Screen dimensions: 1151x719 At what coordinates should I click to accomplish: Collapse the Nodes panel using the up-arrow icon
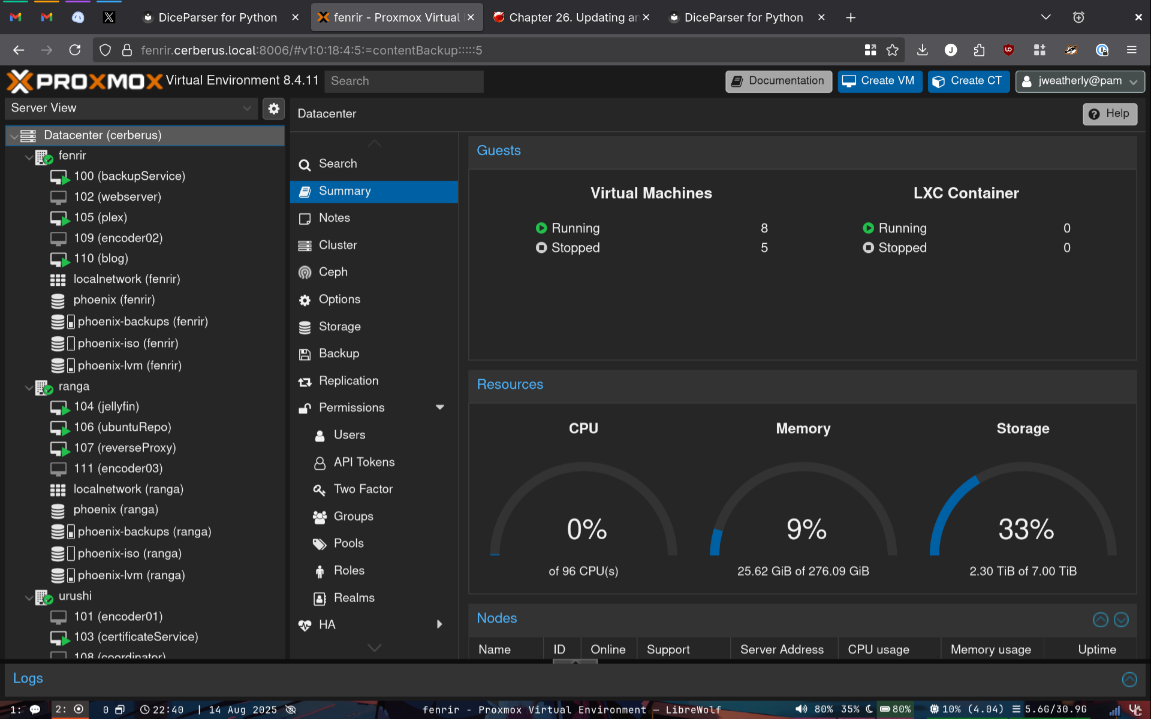click(x=1101, y=620)
